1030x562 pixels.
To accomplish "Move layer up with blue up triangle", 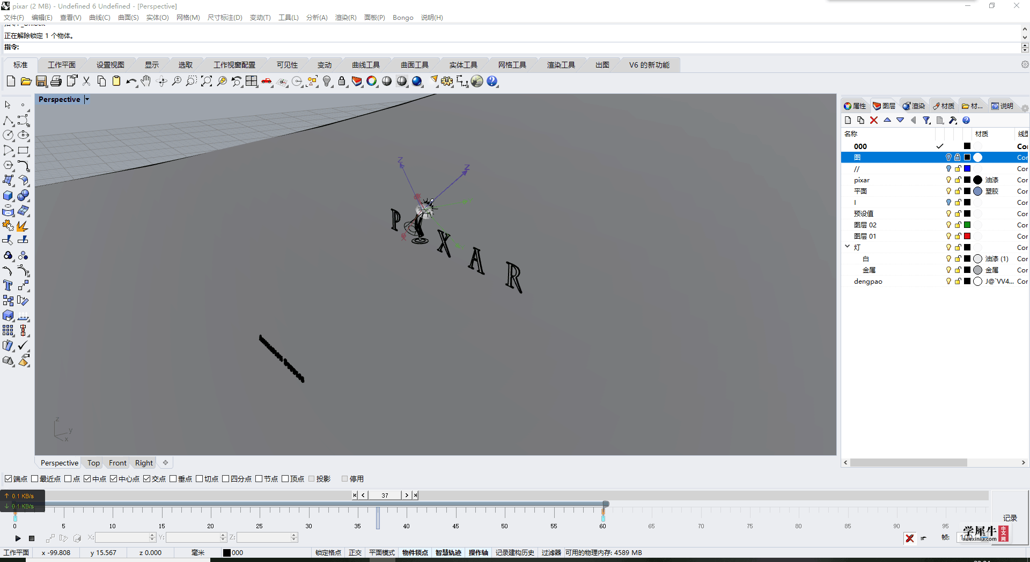I will 887,120.
